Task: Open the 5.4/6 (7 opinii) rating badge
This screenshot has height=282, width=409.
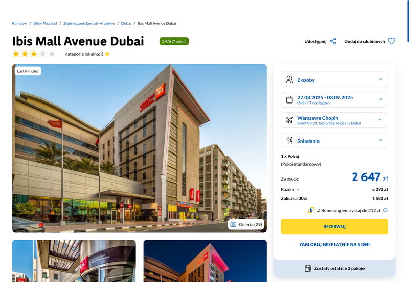Action: [x=174, y=41]
